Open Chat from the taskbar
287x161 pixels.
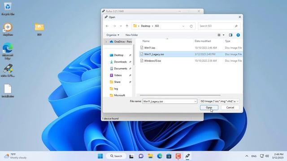pyautogui.click(x=141, y=156)
